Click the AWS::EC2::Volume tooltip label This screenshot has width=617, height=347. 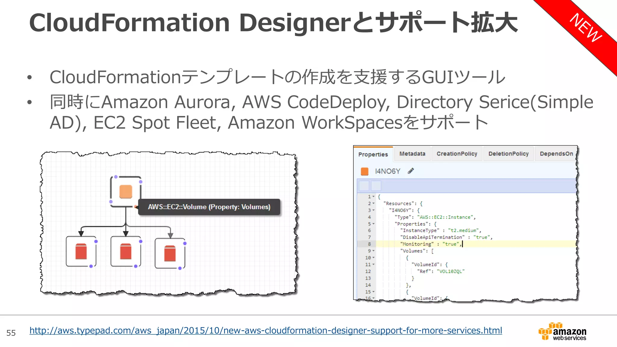(x=209, y=207)
